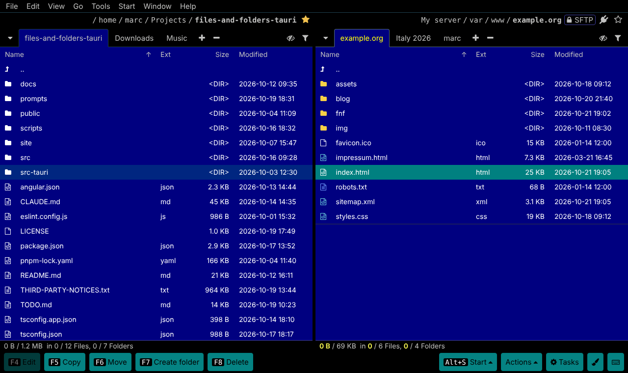Click the F6 Move button
The height and width of the screenshot is (373, 628).
[x=110, y=362]
